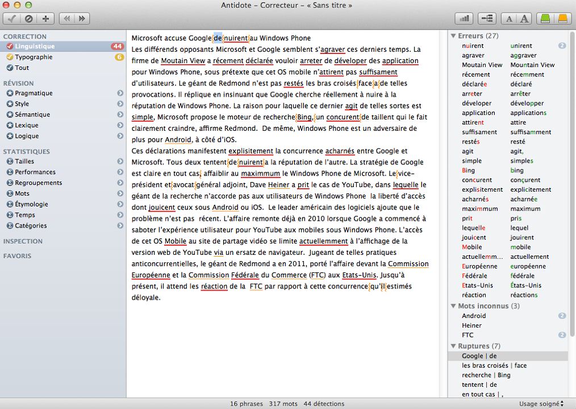Image resolution: width=576 pixels, height=409 pixels.
Task: Click the list panel layout toolbar icon
Action: click(x=487, y=19)
